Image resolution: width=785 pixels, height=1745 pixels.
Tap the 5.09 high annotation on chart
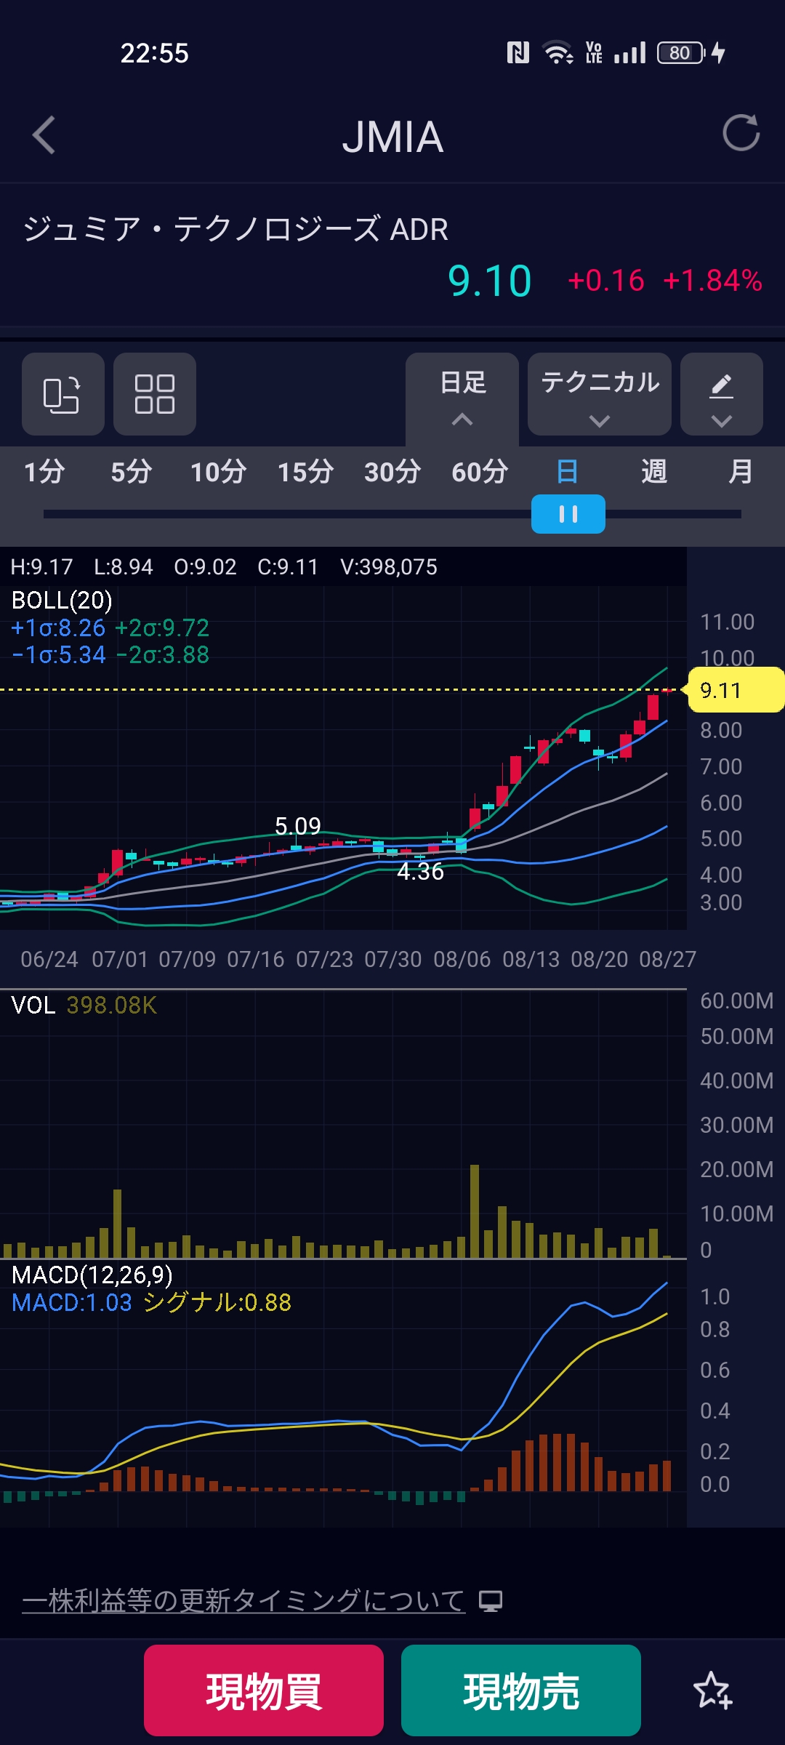(x=298, y=826)
